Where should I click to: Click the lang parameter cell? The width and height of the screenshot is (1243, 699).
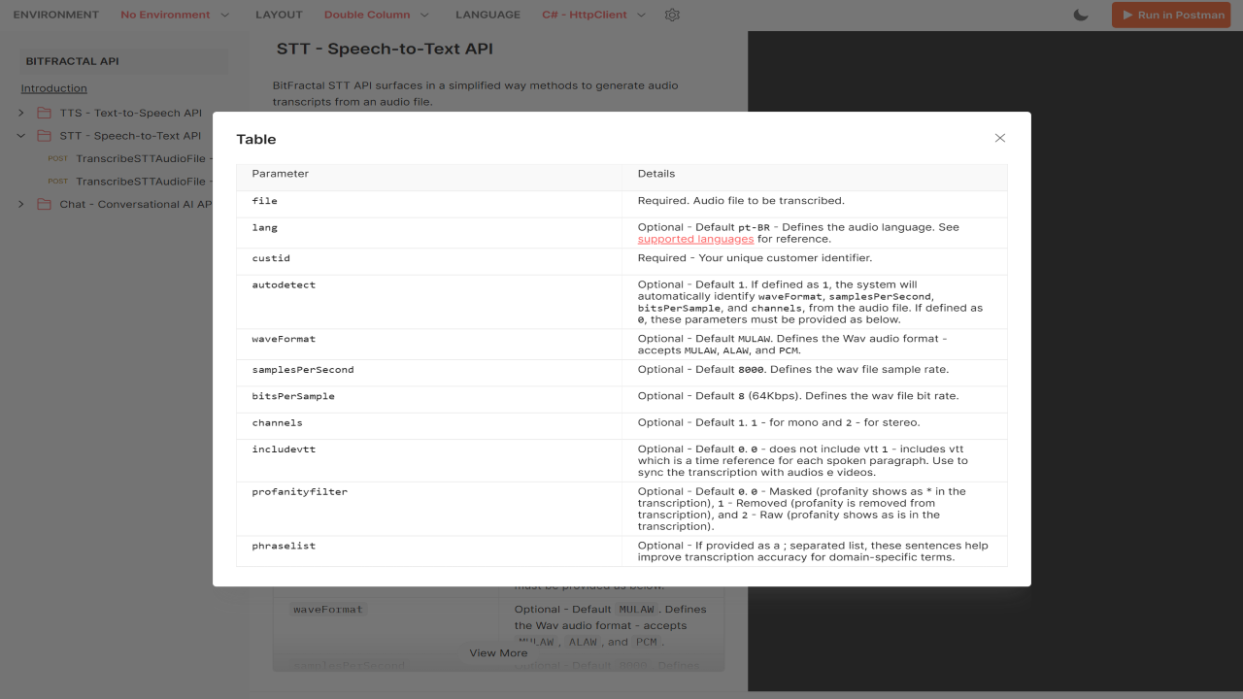point(429,233)
